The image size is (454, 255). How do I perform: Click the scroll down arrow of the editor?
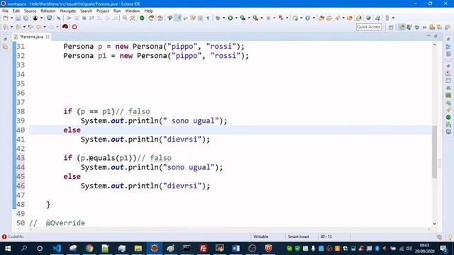click(434, 224)
